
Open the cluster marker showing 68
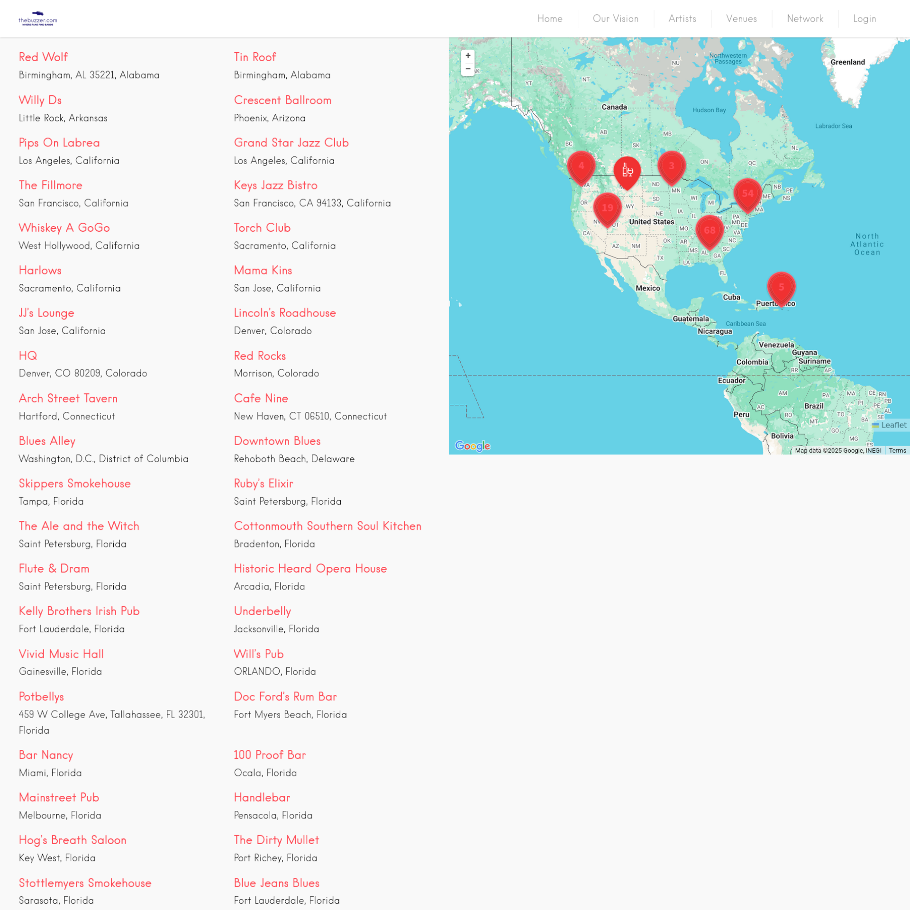coord(710,232)
